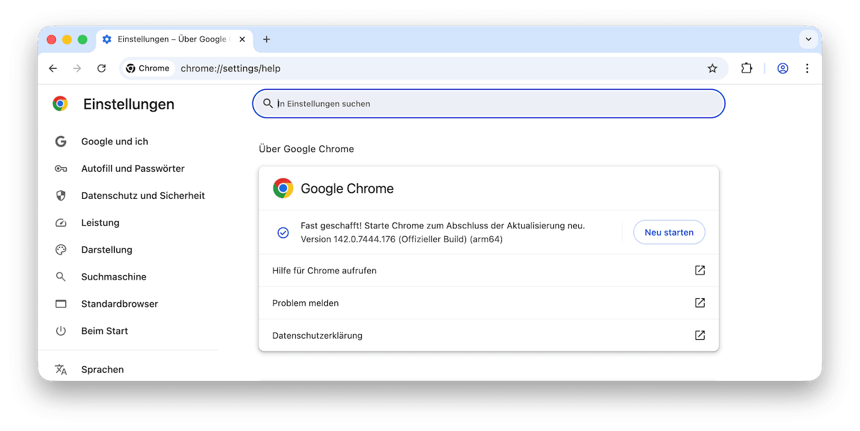Image resolution: width=860 pixels, height=431 pixels.
Task: Open Hilfe für Chrome aufrufen link
Action: tap(324, 270)
